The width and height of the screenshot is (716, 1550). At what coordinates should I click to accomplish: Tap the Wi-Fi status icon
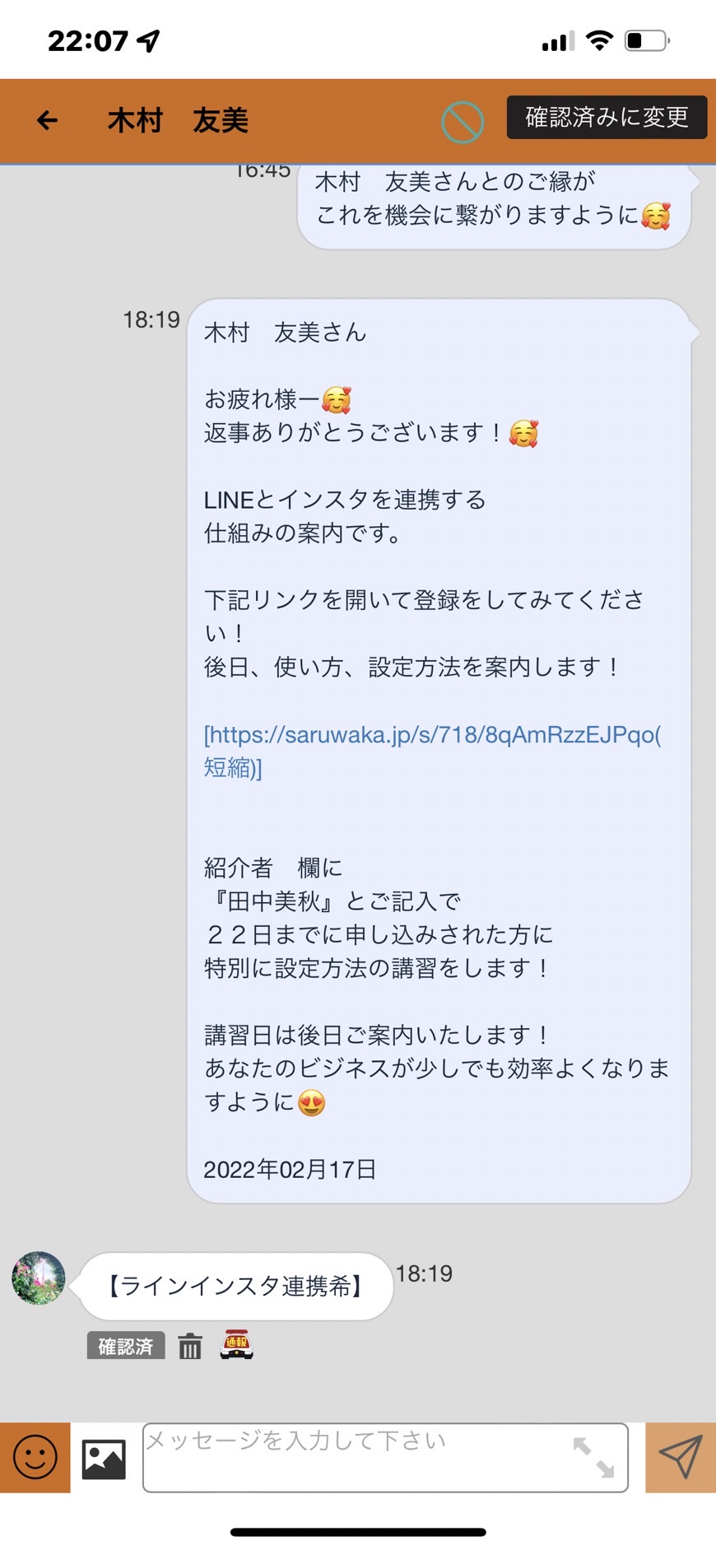pyautogui.click(x=600, y=40)
